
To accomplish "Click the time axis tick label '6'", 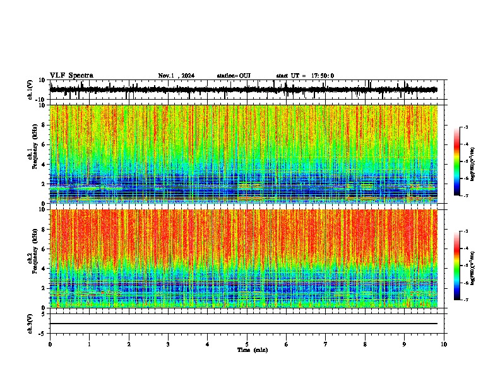I will click(x=287, y=344).
